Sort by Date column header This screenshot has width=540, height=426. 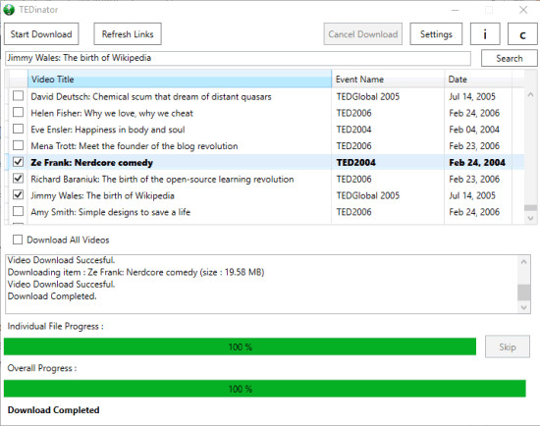click(x=478, y=80)
